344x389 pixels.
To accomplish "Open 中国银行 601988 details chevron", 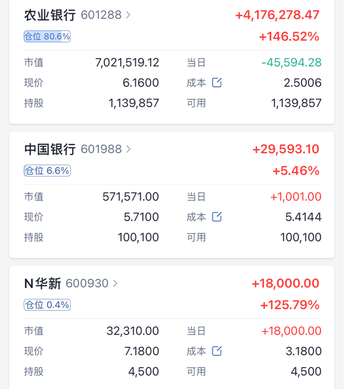I will tap(128, 149).
